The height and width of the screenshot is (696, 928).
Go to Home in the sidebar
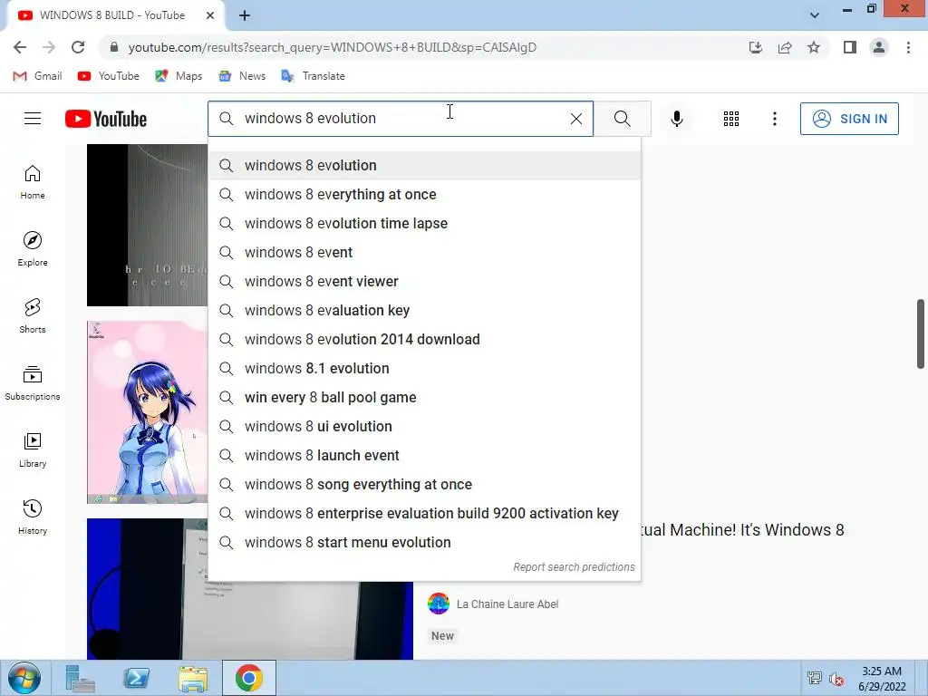33,182
